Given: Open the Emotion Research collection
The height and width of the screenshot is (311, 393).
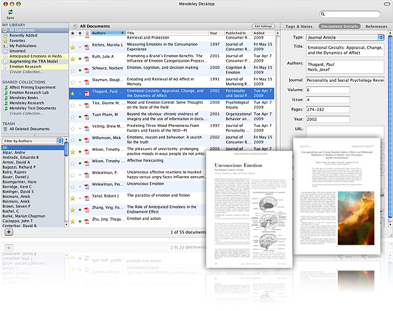Looking at the screenshot, I should 35,66.
